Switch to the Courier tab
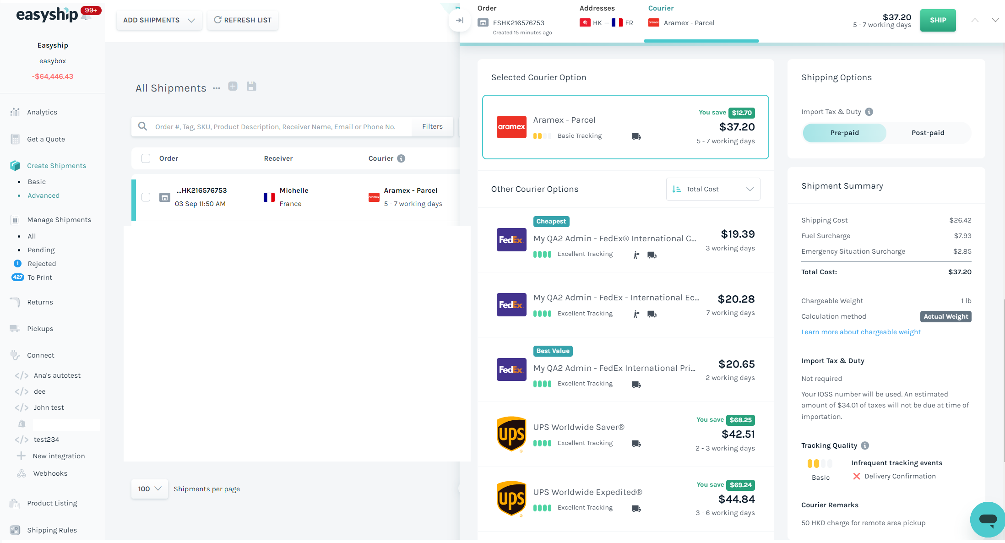1005x543 pixels. (x=661, y=8)
